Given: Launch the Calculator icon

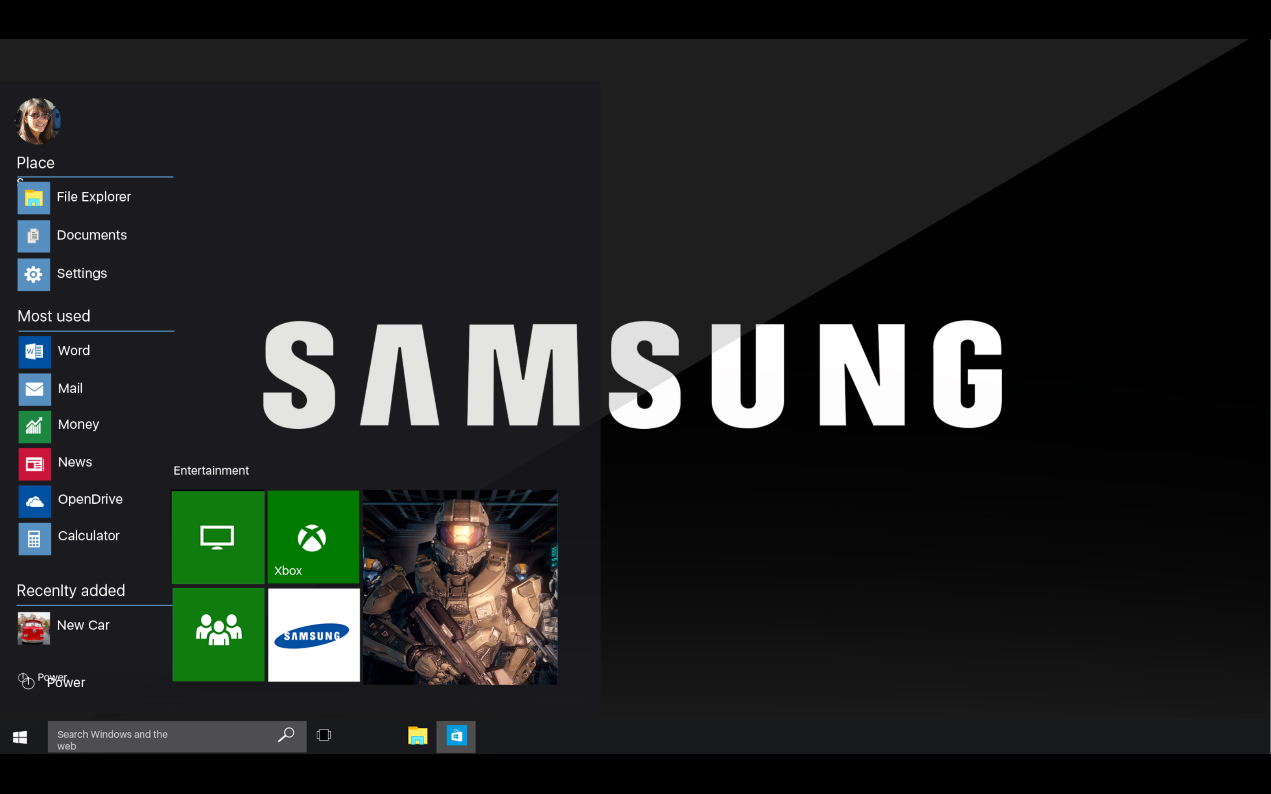Looking at the screenshot, I should [x=35, y=539].
